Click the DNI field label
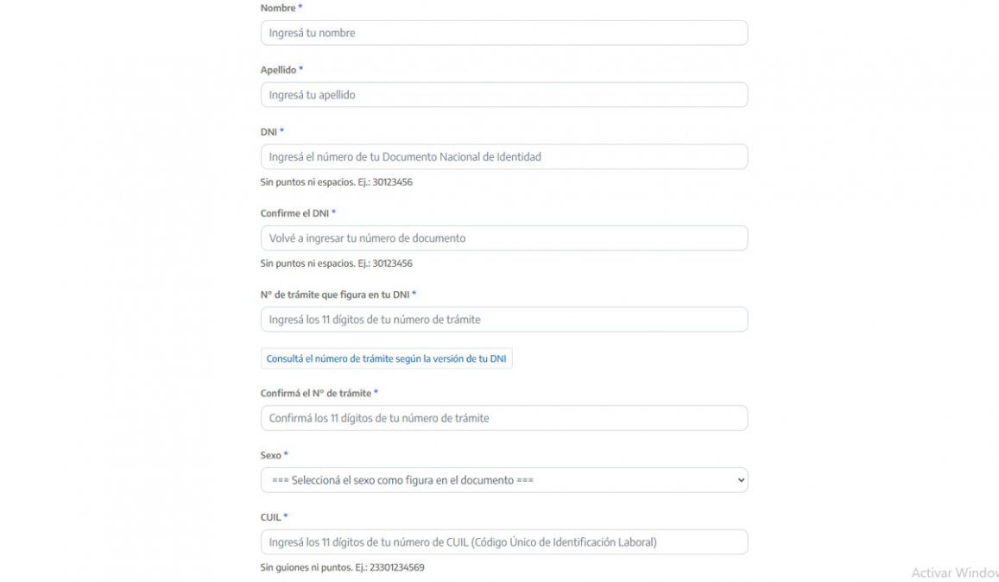The image size is (999, 582). [269, 132]
